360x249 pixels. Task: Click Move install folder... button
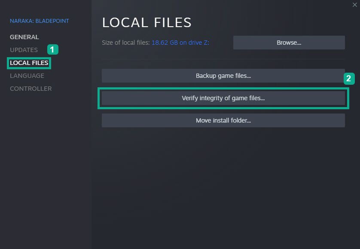click(223, 120)
